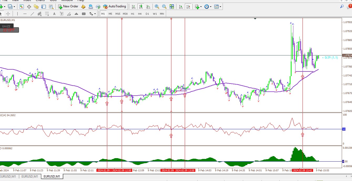Expand the indicators list dropdown arrow
The image size is (352, 181).
[x=201, y=7]
